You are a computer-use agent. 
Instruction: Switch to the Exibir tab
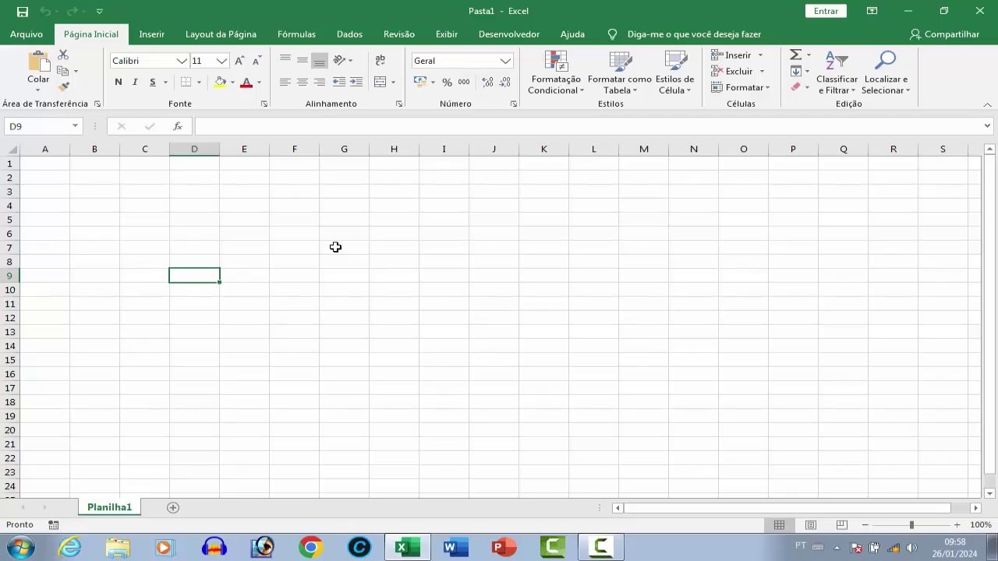447,34
